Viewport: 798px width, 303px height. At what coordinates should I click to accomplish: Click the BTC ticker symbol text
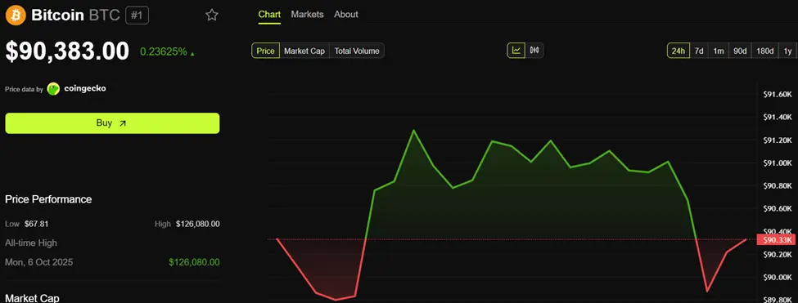point(104,16)
